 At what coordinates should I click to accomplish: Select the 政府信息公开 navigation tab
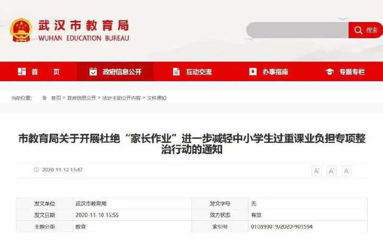[115, 72]
